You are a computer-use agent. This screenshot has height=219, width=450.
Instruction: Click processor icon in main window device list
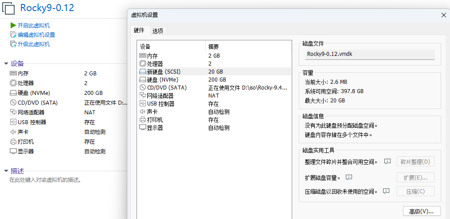(13, 83)
